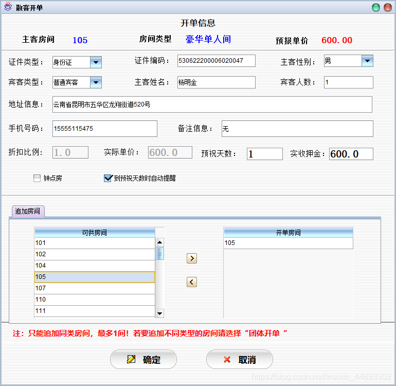The image size is (396, 386).
Task: Click the 地址信息 address input field
Action: point(212,104)
